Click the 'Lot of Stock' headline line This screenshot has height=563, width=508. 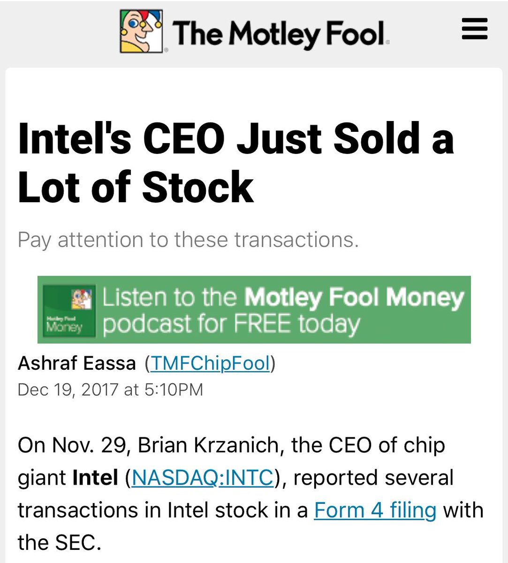click(136, 187)
